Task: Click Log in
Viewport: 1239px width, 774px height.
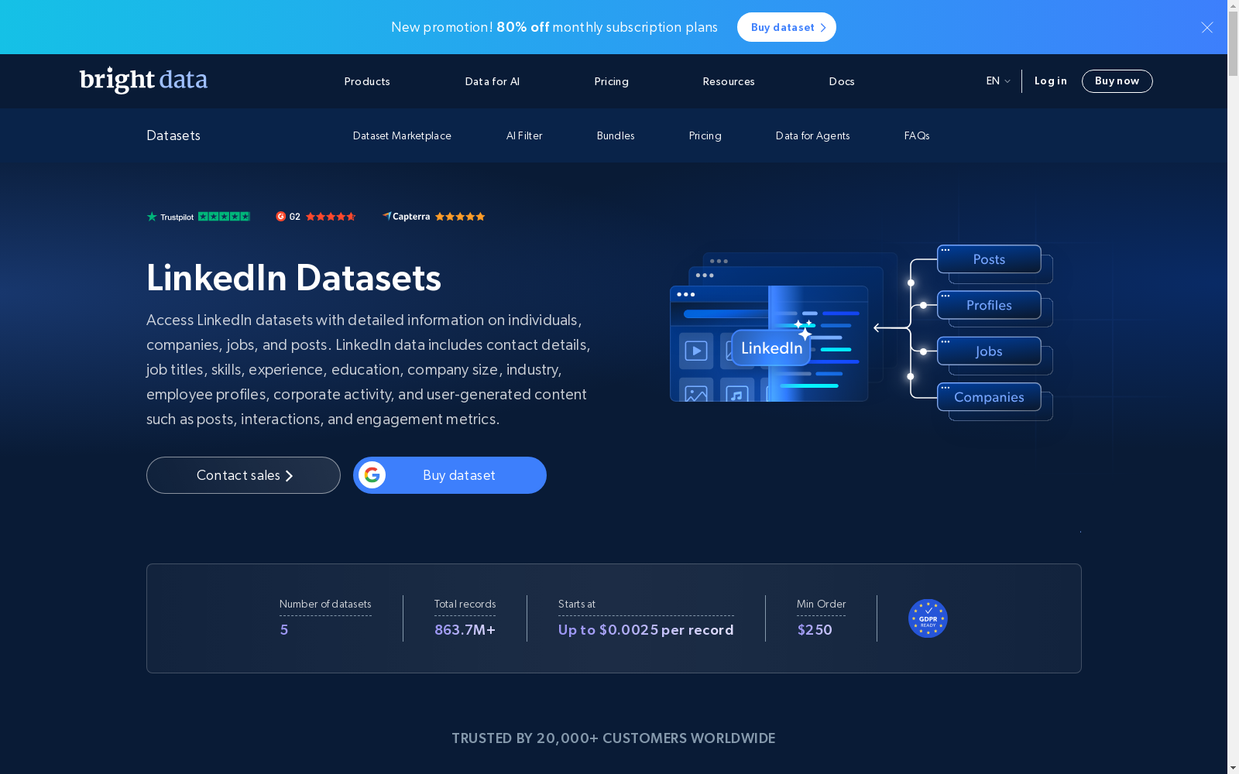Action: click(1051, 81)
